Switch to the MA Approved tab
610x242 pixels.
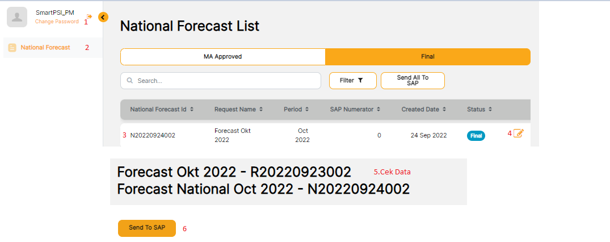[x=222, y=57]
